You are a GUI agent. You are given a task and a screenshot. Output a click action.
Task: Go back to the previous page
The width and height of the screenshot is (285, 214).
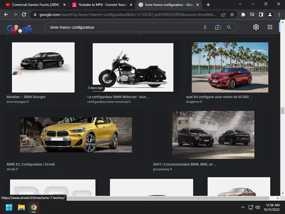(6, 14)
